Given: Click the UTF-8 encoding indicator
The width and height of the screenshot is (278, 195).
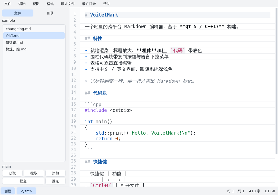Looking at the screenshot, I should click(270, 191).
